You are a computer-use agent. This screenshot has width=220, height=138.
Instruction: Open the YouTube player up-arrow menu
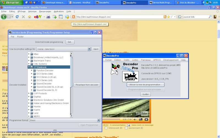click(146, 120)
